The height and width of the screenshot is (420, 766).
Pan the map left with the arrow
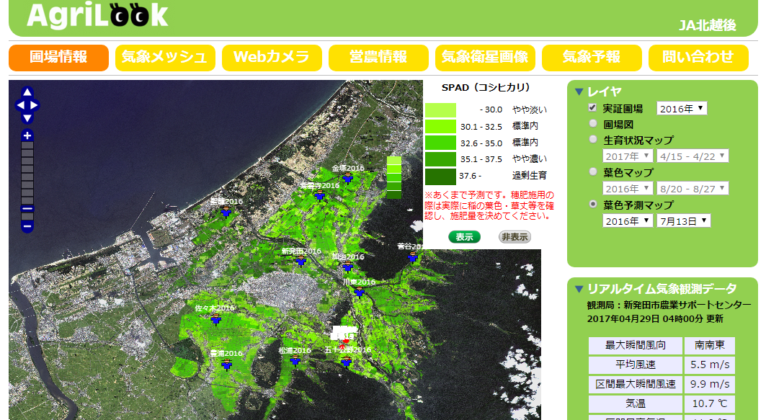point(20,105)
